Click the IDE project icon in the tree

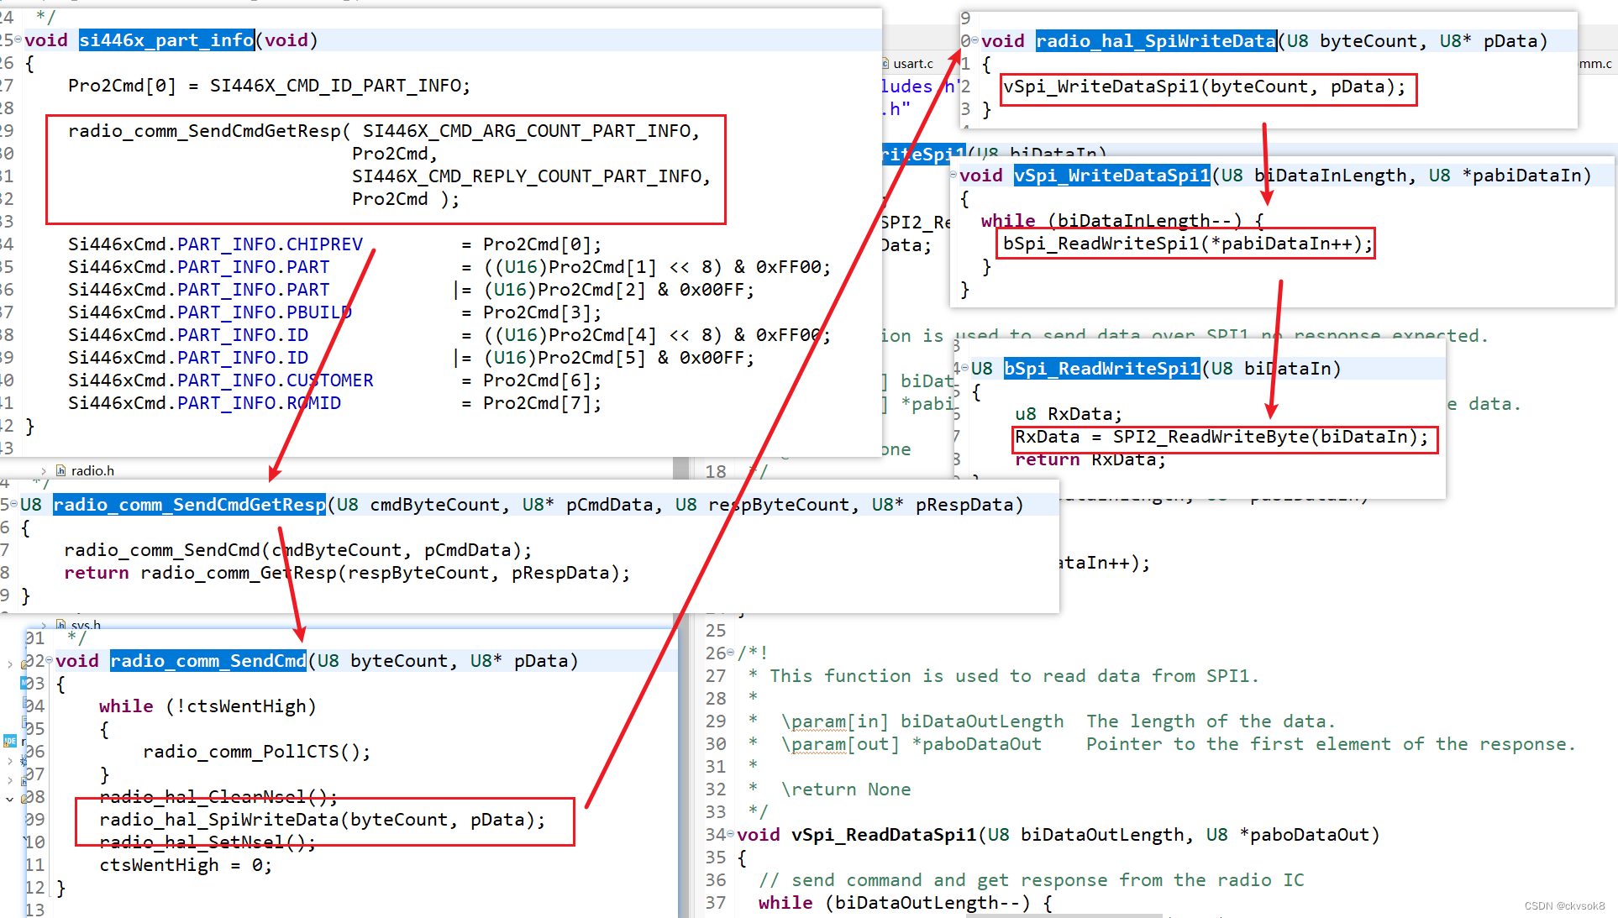pyautogui.click(x=10, y=741)
